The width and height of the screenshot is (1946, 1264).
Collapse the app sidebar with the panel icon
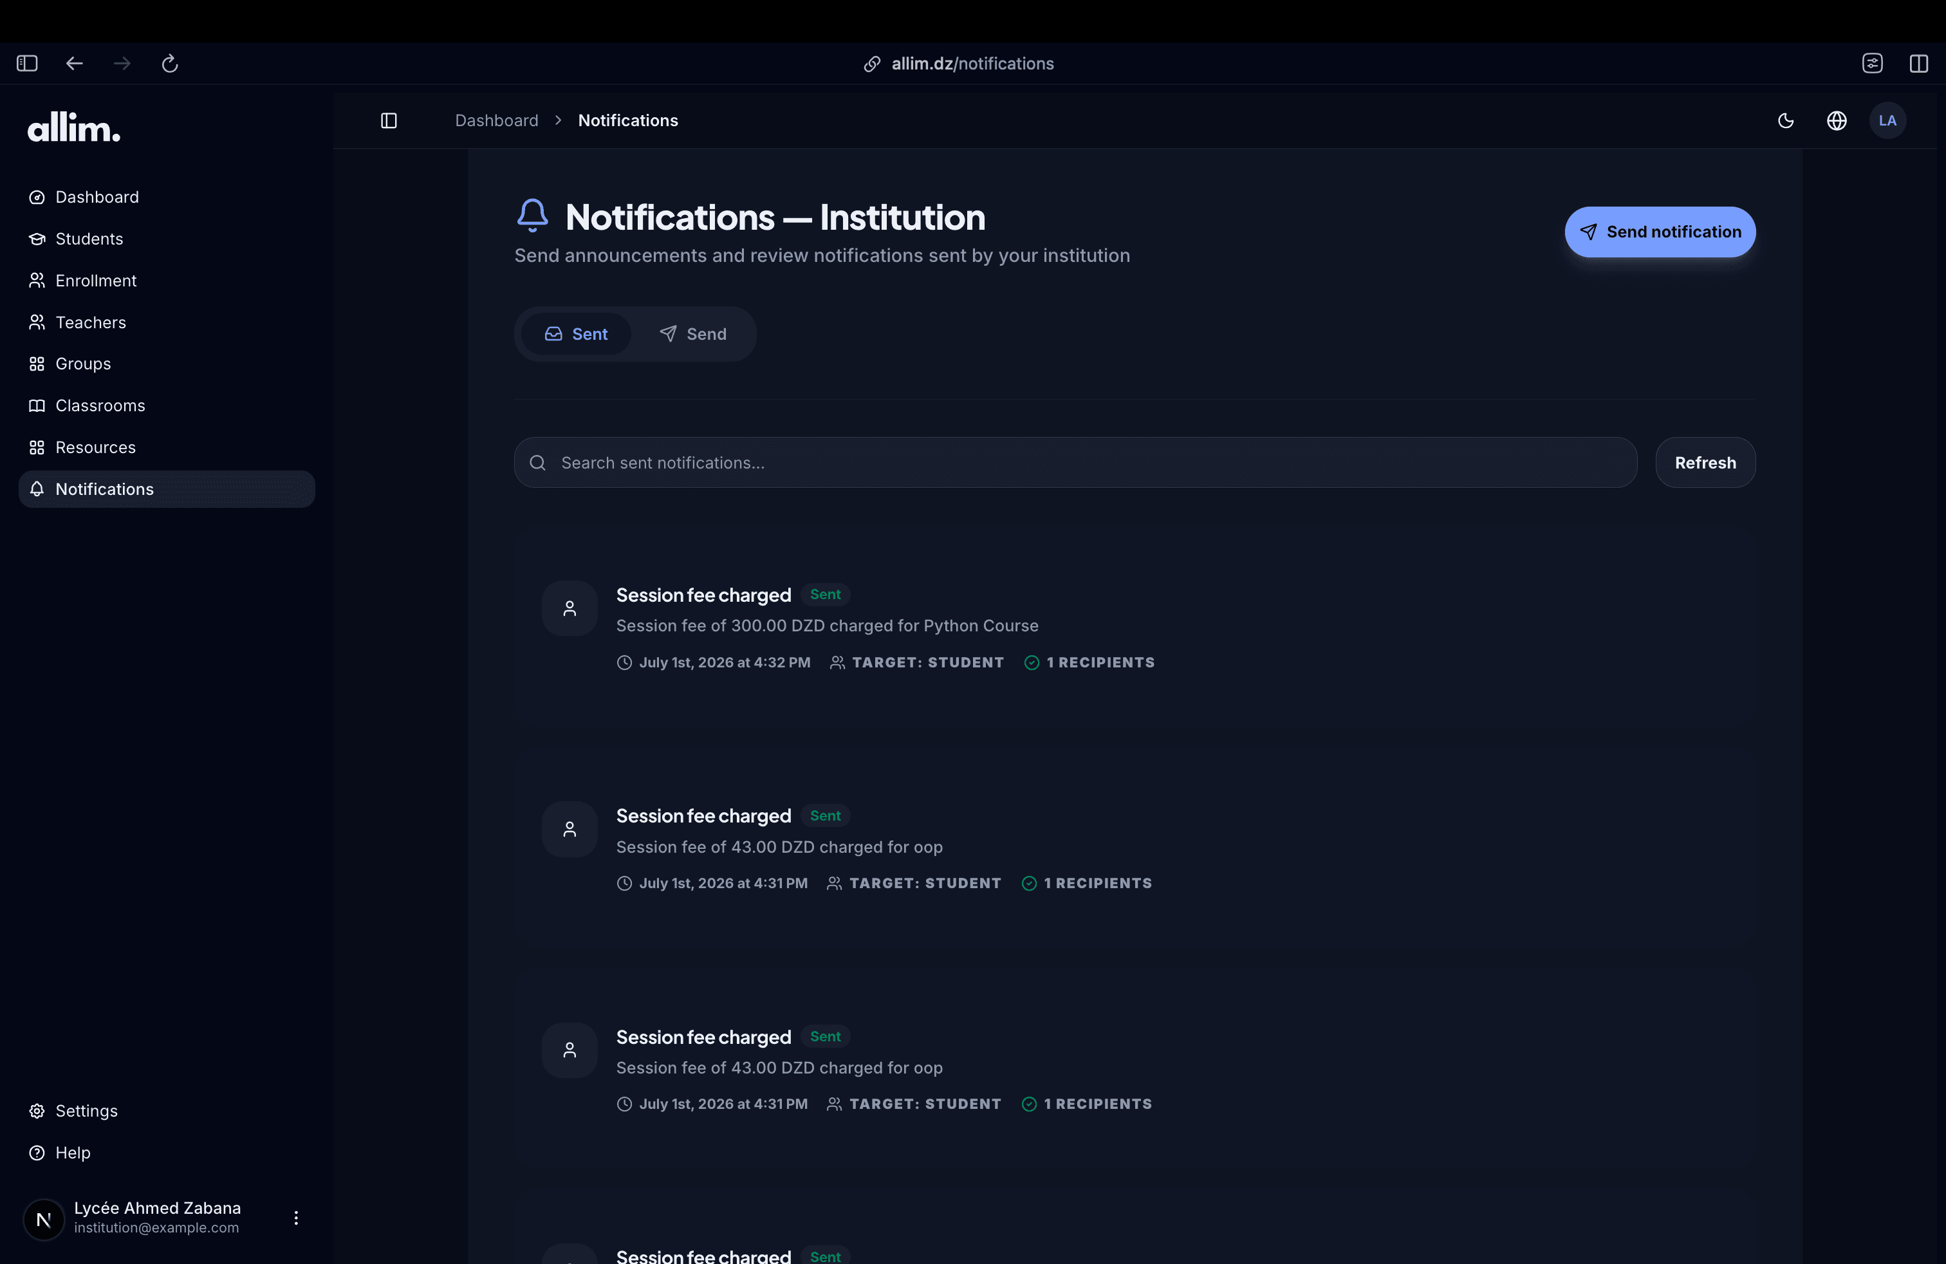pyautogui.click(x=389, y=120)
